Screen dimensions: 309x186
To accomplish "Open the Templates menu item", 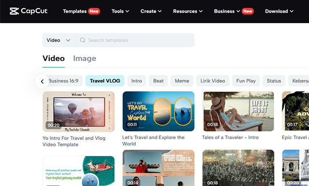I will tap(75, 11).
